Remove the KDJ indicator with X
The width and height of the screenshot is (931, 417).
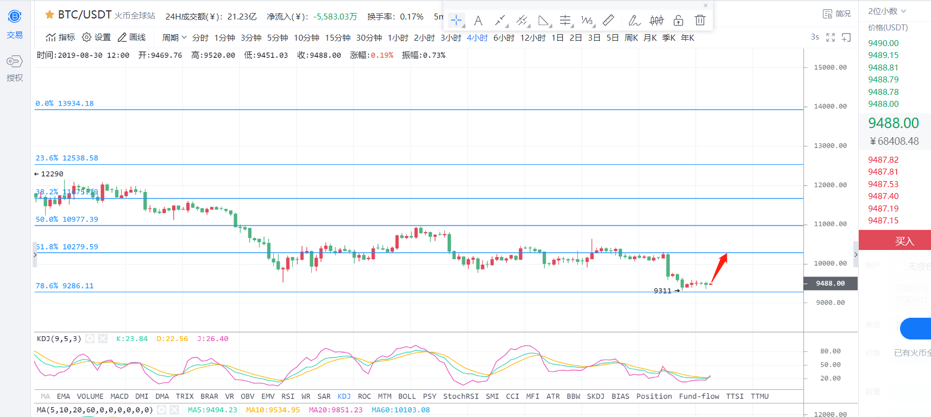[103, 338]
